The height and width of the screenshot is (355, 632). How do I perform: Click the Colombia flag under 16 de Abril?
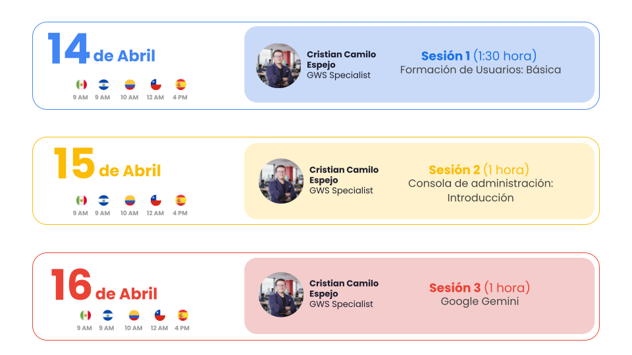tap(134, 316)
